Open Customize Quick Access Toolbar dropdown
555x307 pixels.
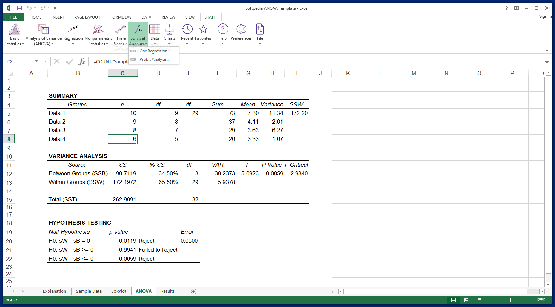coord(55,8)
